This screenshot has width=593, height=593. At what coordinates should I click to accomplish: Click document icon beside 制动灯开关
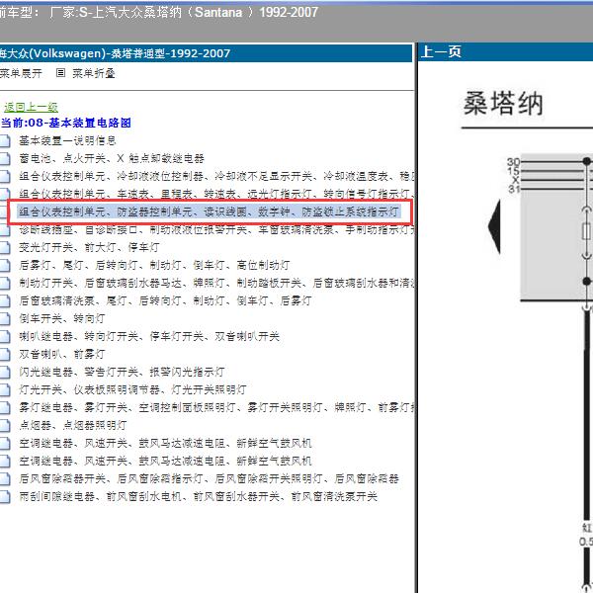pyautogui.click(x=5, y=283)
